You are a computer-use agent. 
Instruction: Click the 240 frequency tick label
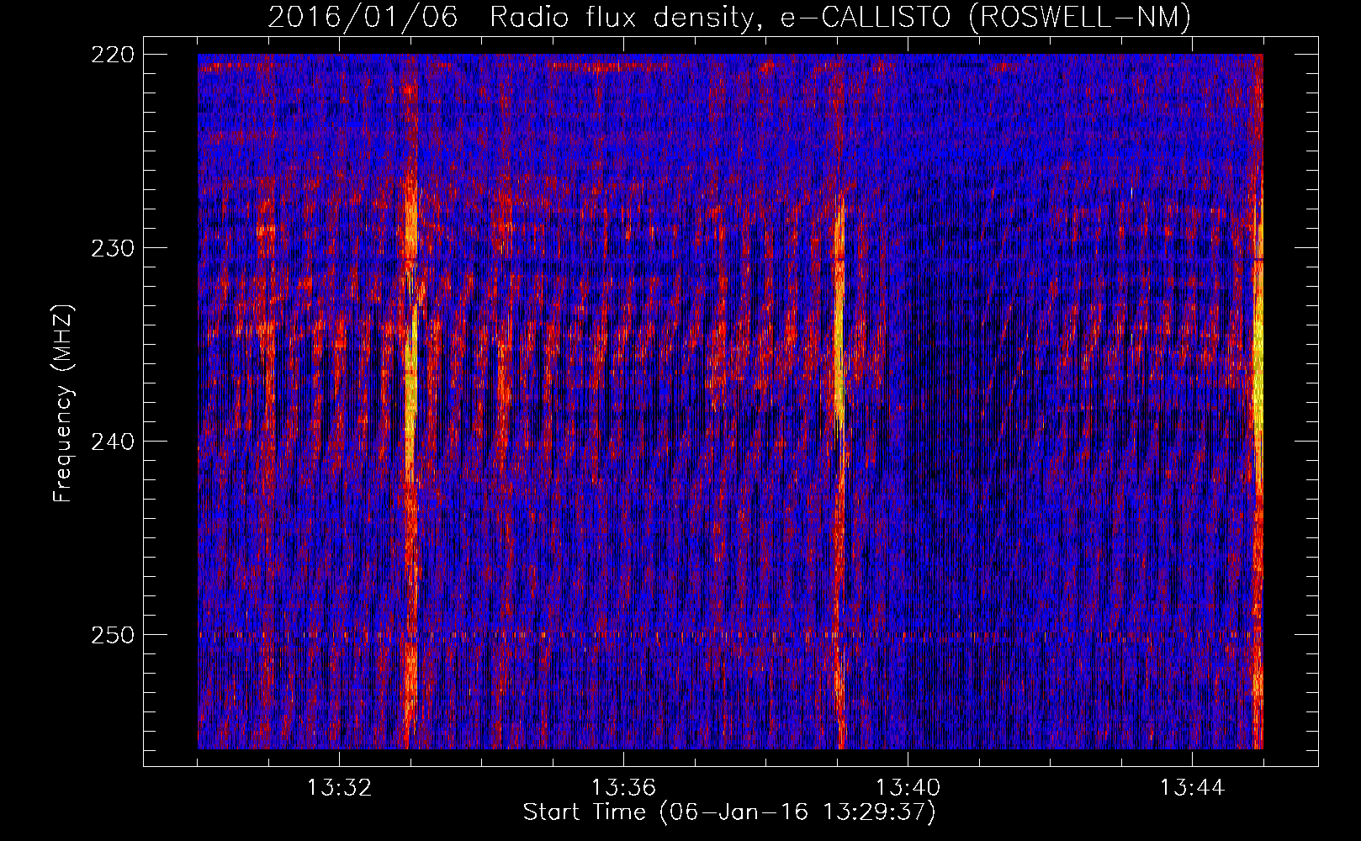(x=113, y=442)
